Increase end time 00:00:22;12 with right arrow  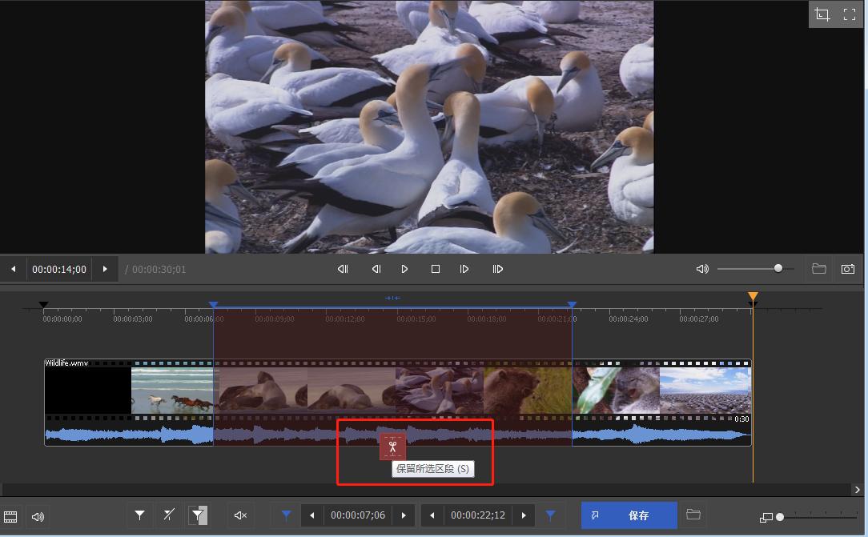(x=524, y=515)
